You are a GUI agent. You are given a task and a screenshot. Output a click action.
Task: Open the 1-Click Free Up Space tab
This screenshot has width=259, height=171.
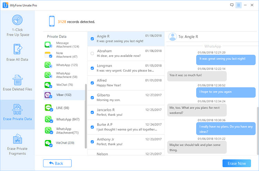[18, 26]
